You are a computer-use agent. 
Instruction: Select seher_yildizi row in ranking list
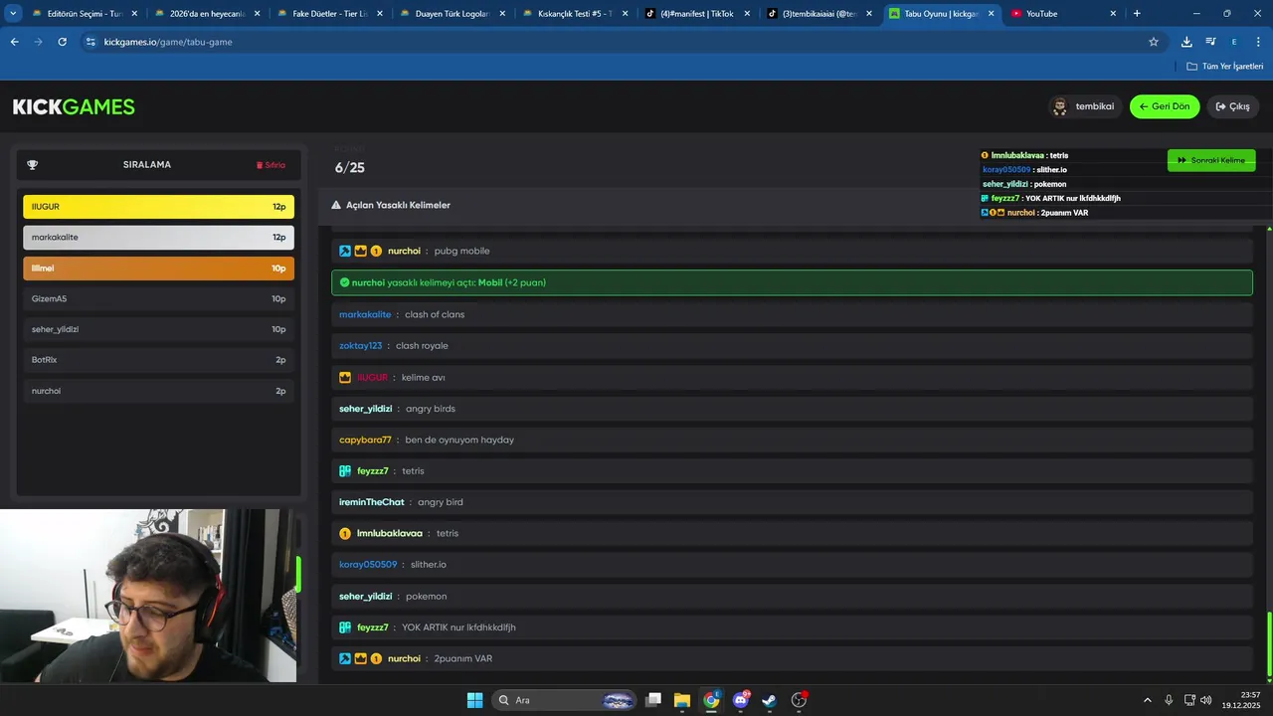[158, 329]
